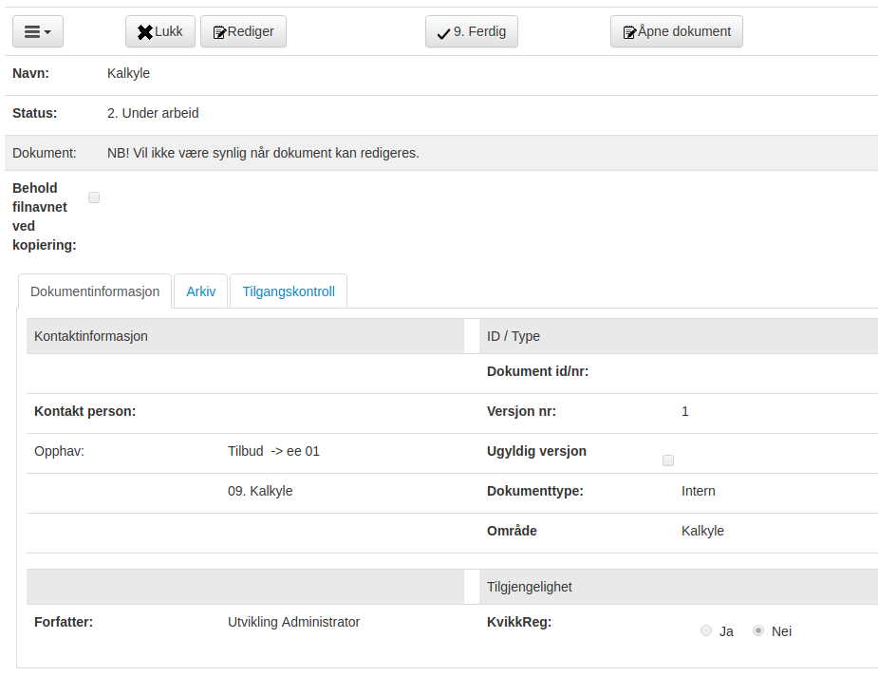Screen dimensions: 878x676
Task: Click the status value 2. Under arbeid
Action: pos(153,113)
